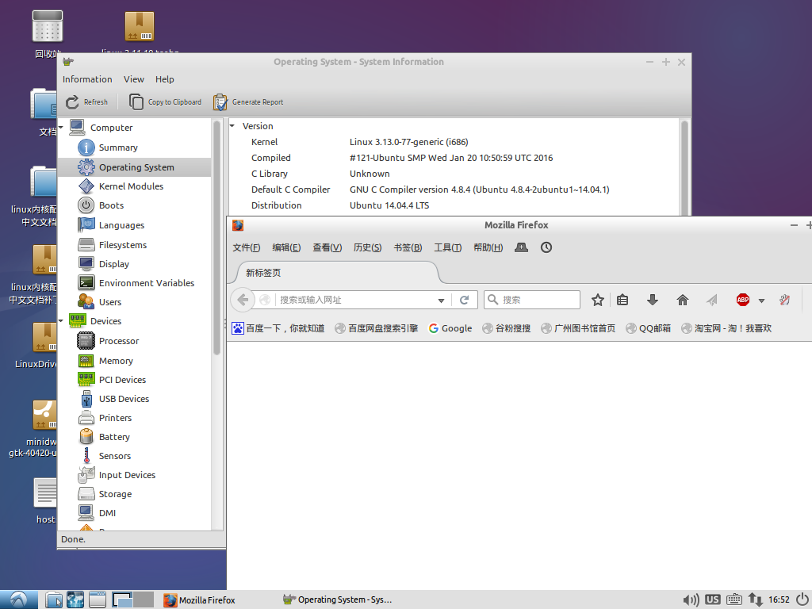This screenshot has width=812, height=609.
Task: Open Firefox 书签(B) menu
Action: [x=408, y=247]
